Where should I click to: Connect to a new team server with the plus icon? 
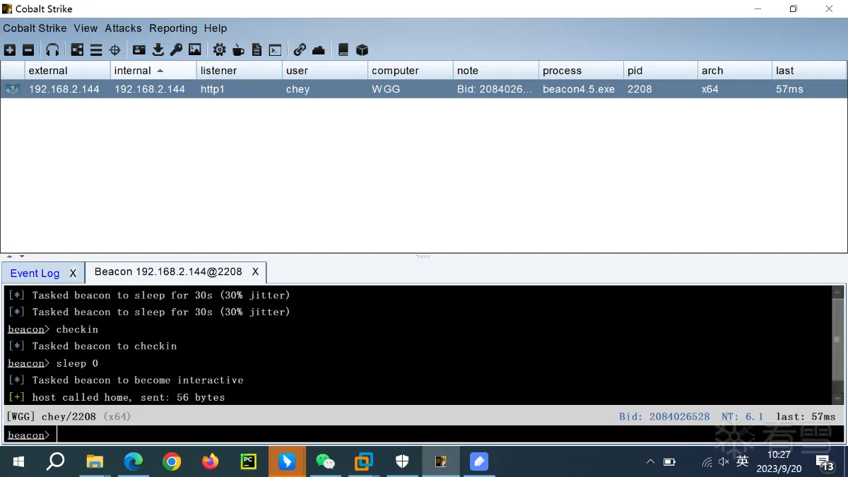point(10,50)
